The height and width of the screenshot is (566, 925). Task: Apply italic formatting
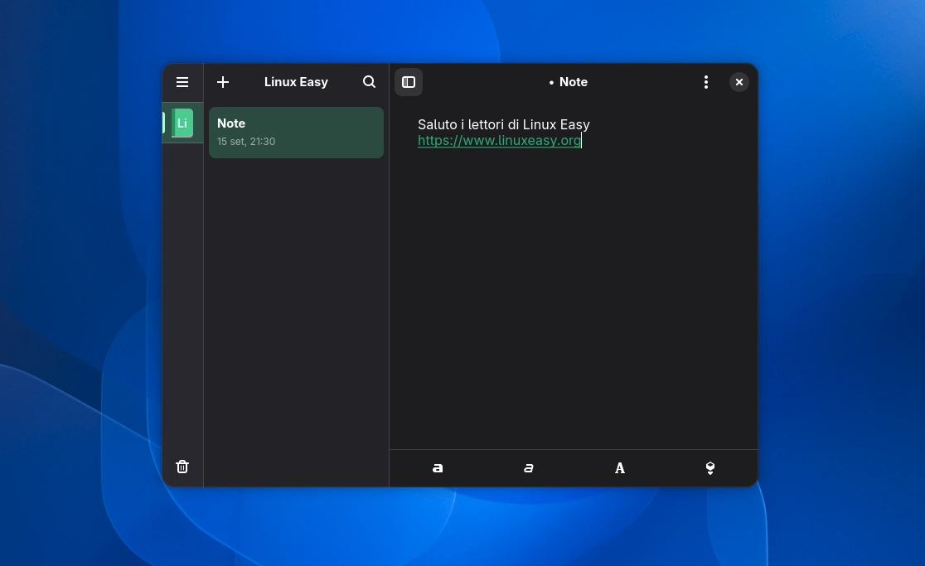pyautogui.click(x=529, y=468)
